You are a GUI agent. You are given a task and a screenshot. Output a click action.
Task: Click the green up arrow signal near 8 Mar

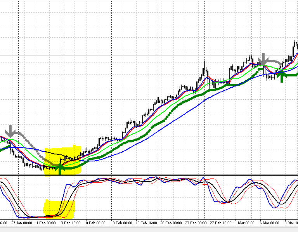tap(282, 76)
